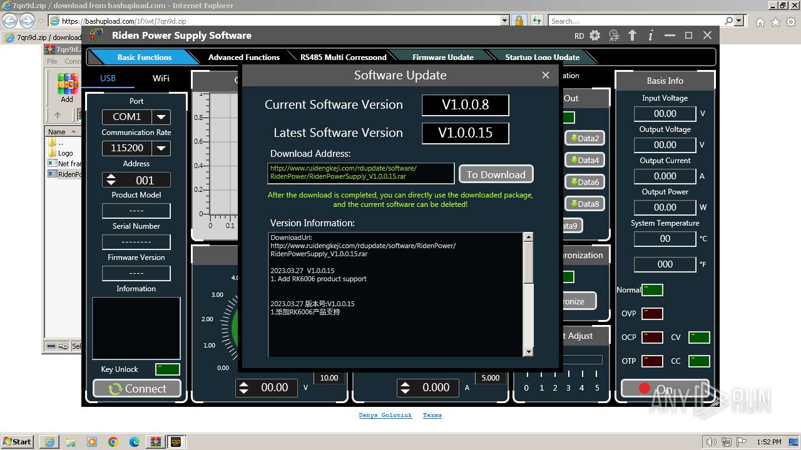Click the Version Information scrollbar thumb
801x450 pixels.
[528, 262]
